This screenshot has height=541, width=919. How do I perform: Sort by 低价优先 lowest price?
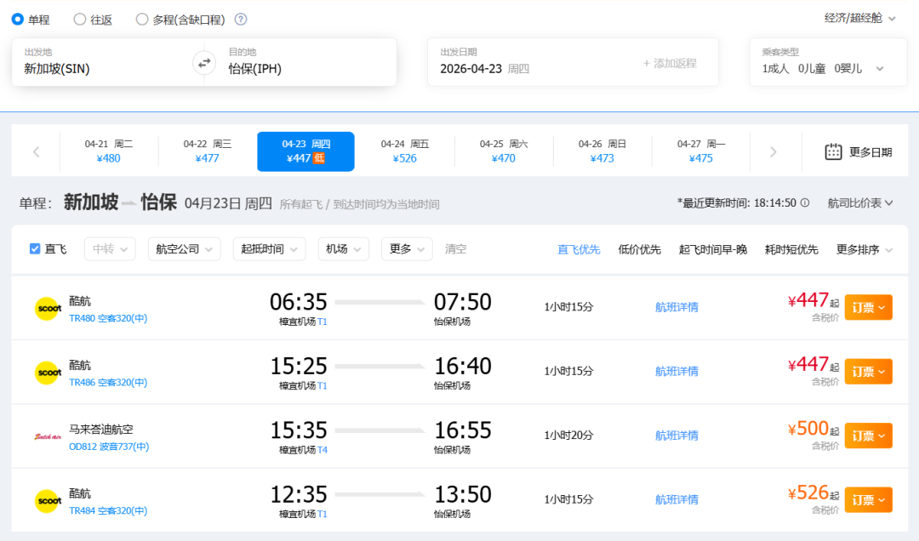639,249
